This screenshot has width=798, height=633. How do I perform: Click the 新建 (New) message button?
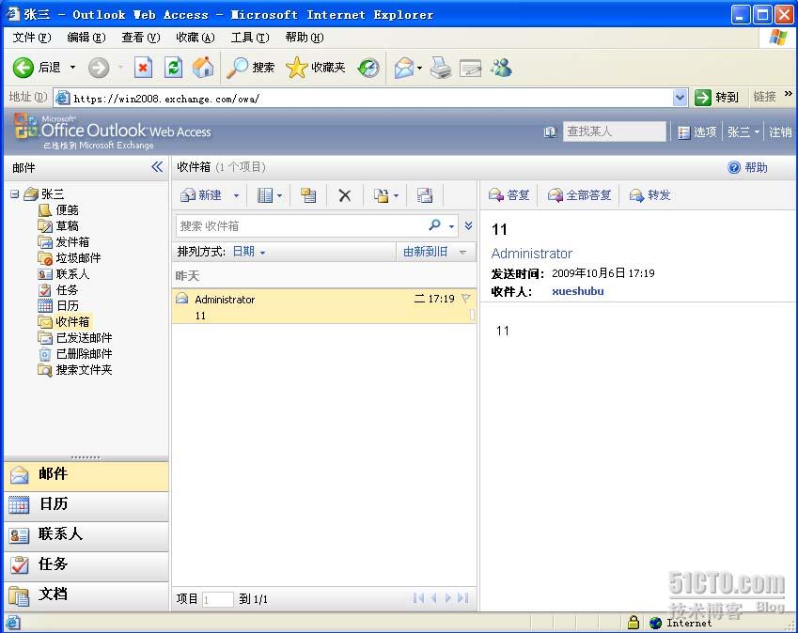coord(201,195)
